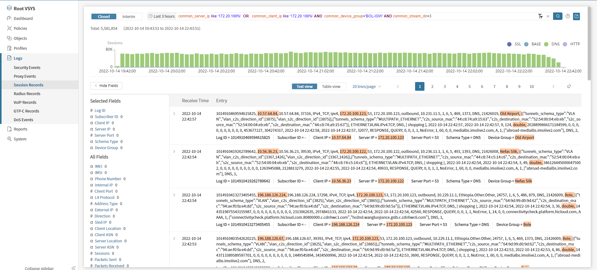Open Radius Records in the sidebar

point(27,94)
